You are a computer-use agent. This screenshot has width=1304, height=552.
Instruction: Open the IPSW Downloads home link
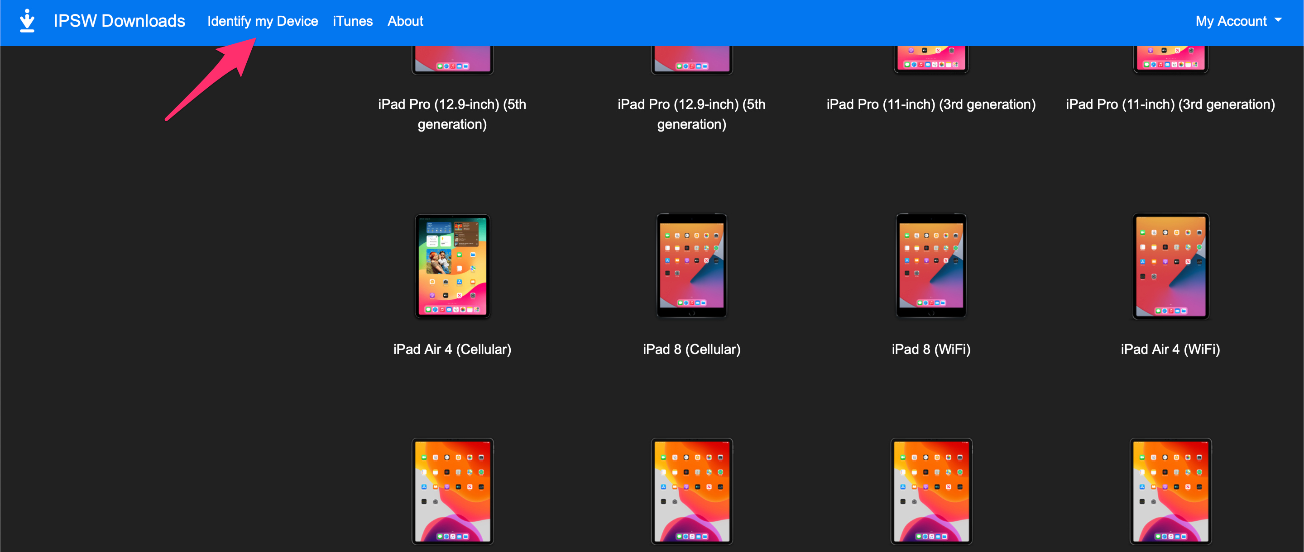[119, 21]
